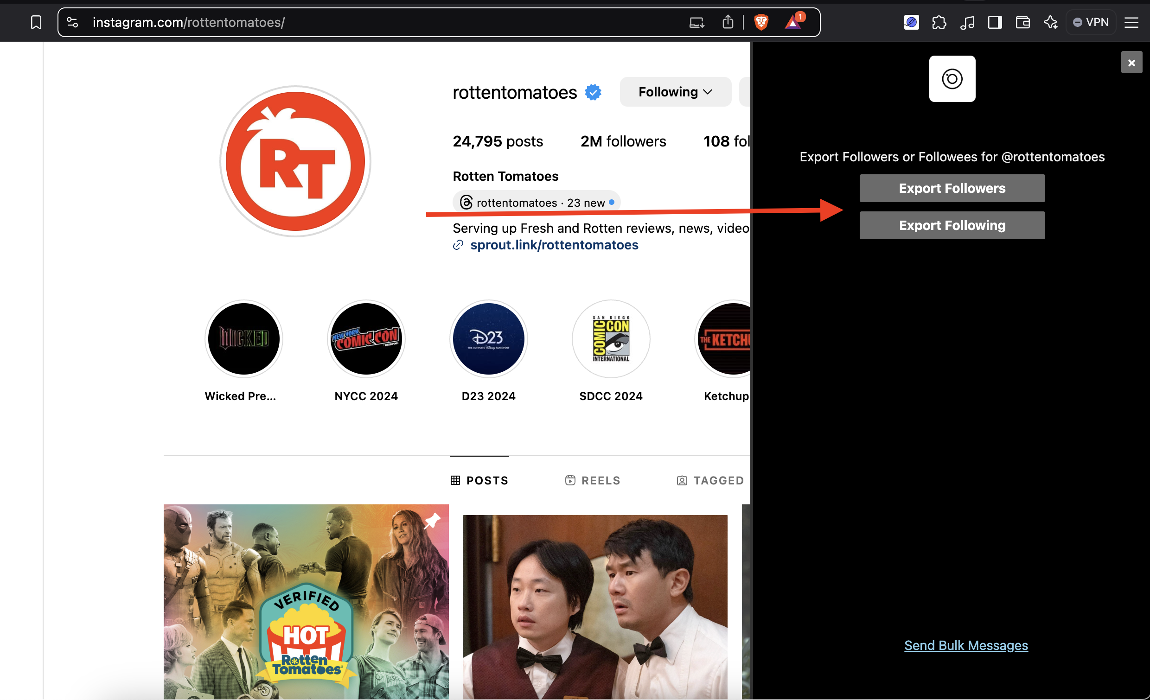Image resolution: width=1150 pixels, height=700 pixels.
Task: Click the 108 following count
Action: click(727, 141)
